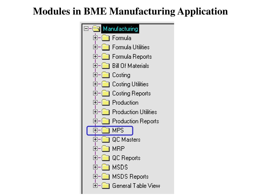
Task: Click the MPS folder icon
Action: click(x=106, y=130)
